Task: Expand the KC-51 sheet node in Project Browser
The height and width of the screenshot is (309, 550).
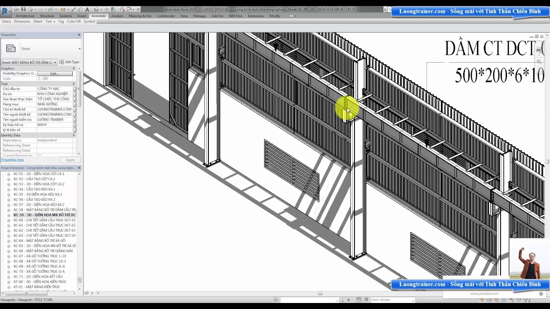Action: tap(9, 174)
